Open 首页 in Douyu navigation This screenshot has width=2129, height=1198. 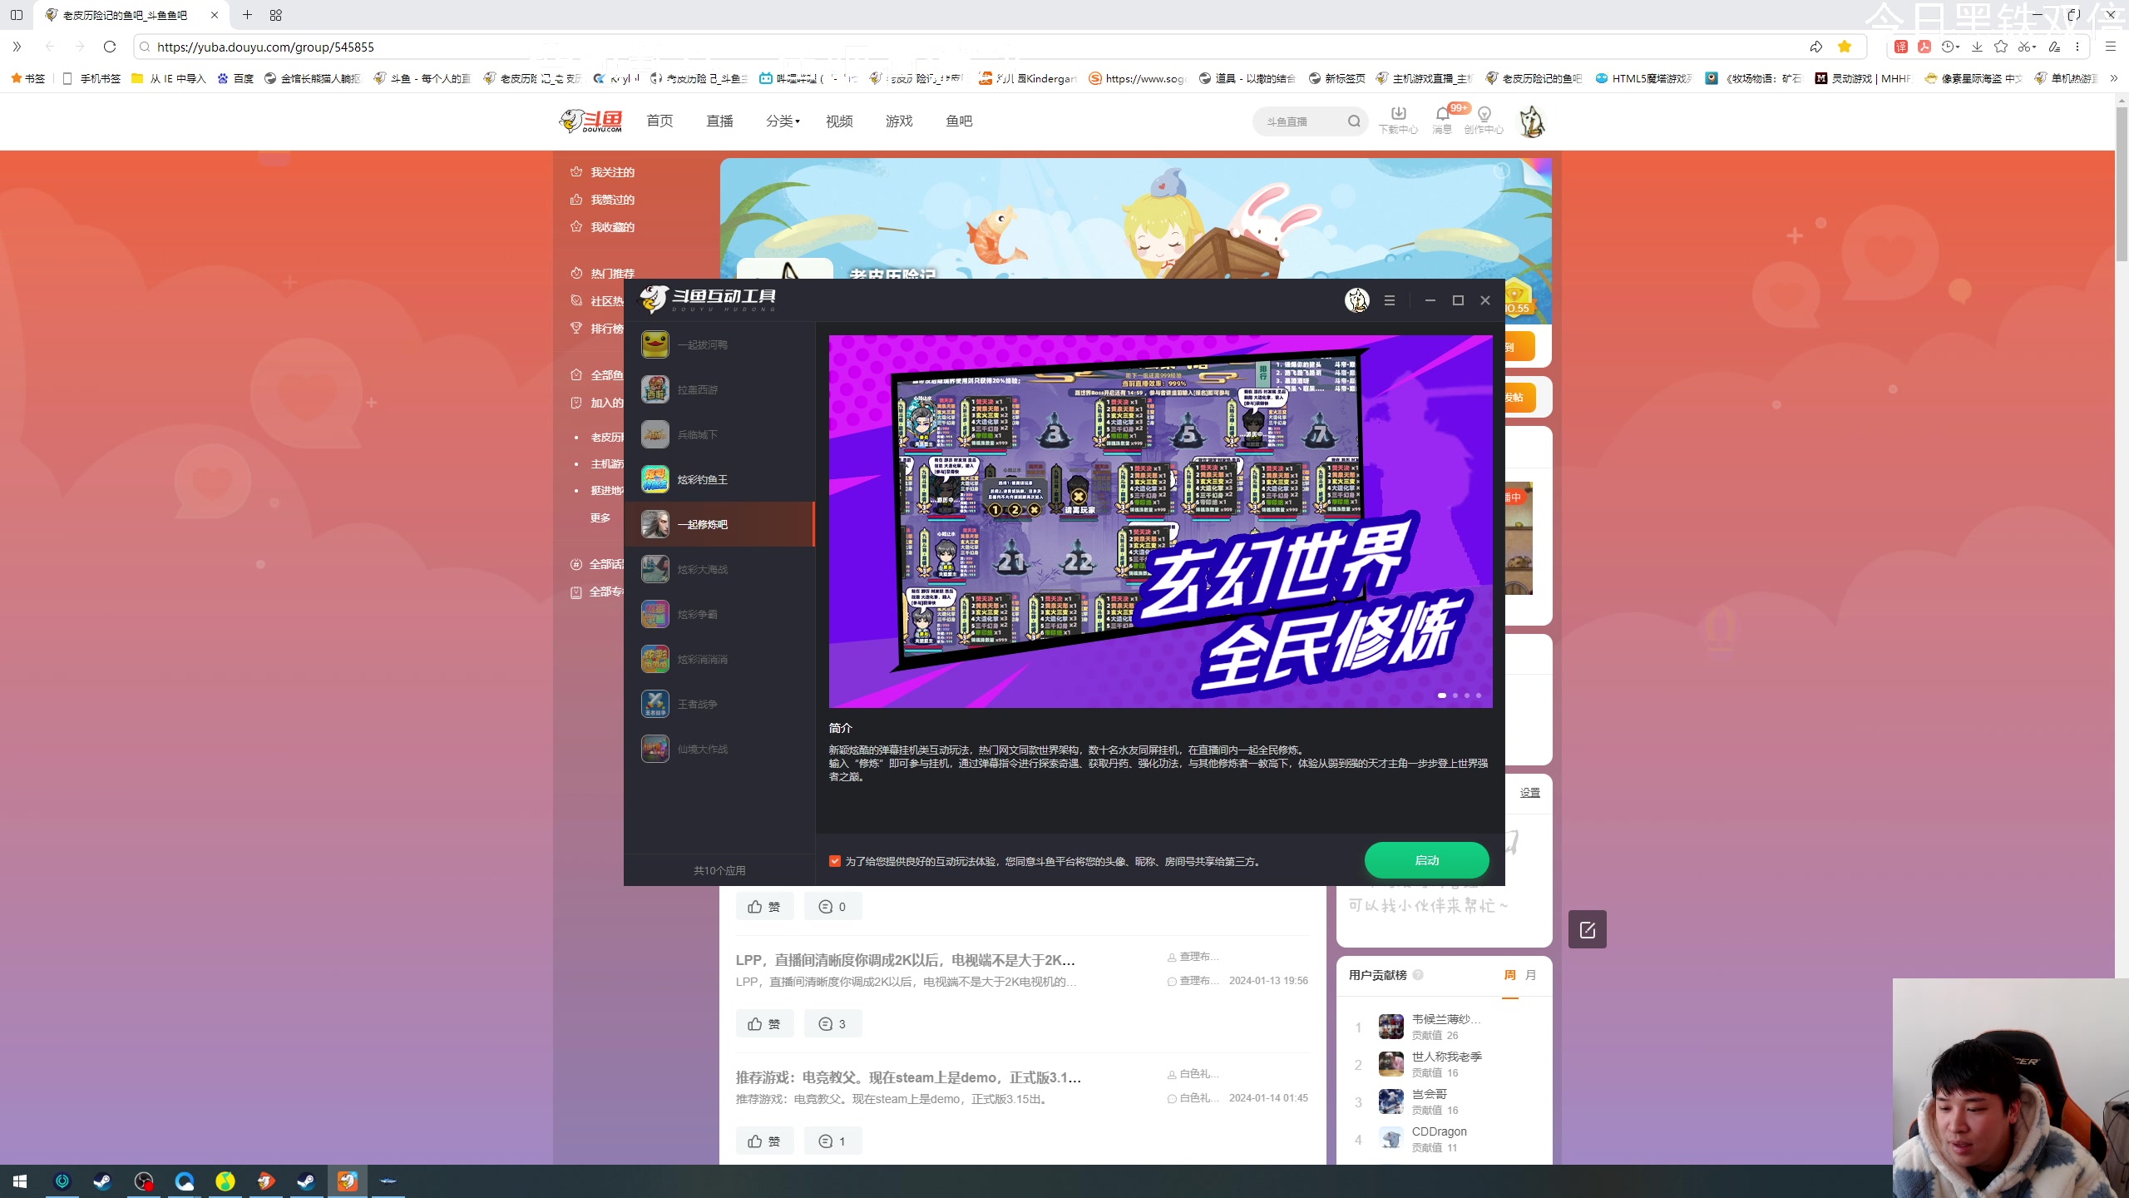pos(659,121)
